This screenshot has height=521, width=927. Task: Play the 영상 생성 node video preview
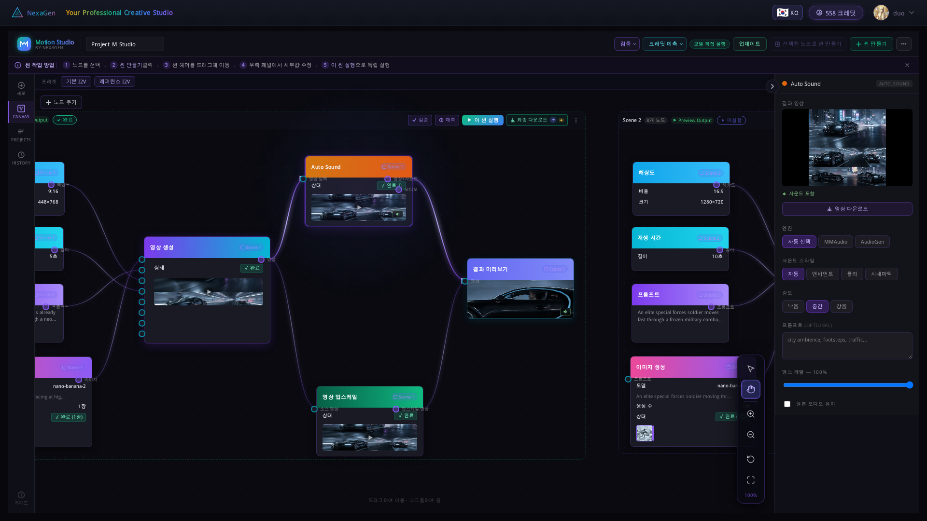pos(209,292)
